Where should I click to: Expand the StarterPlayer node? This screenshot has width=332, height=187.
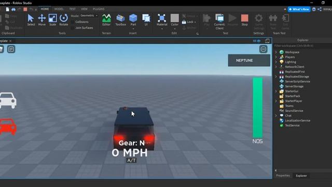276,101
